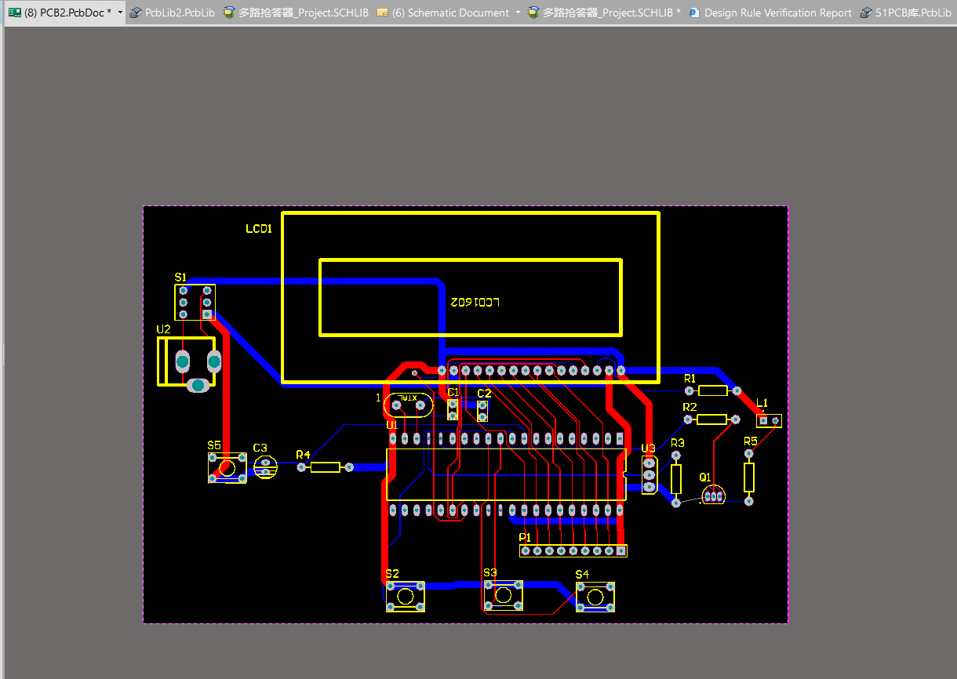
Task: Select the LCD1 designator label
Action: [x=259, y=229]
